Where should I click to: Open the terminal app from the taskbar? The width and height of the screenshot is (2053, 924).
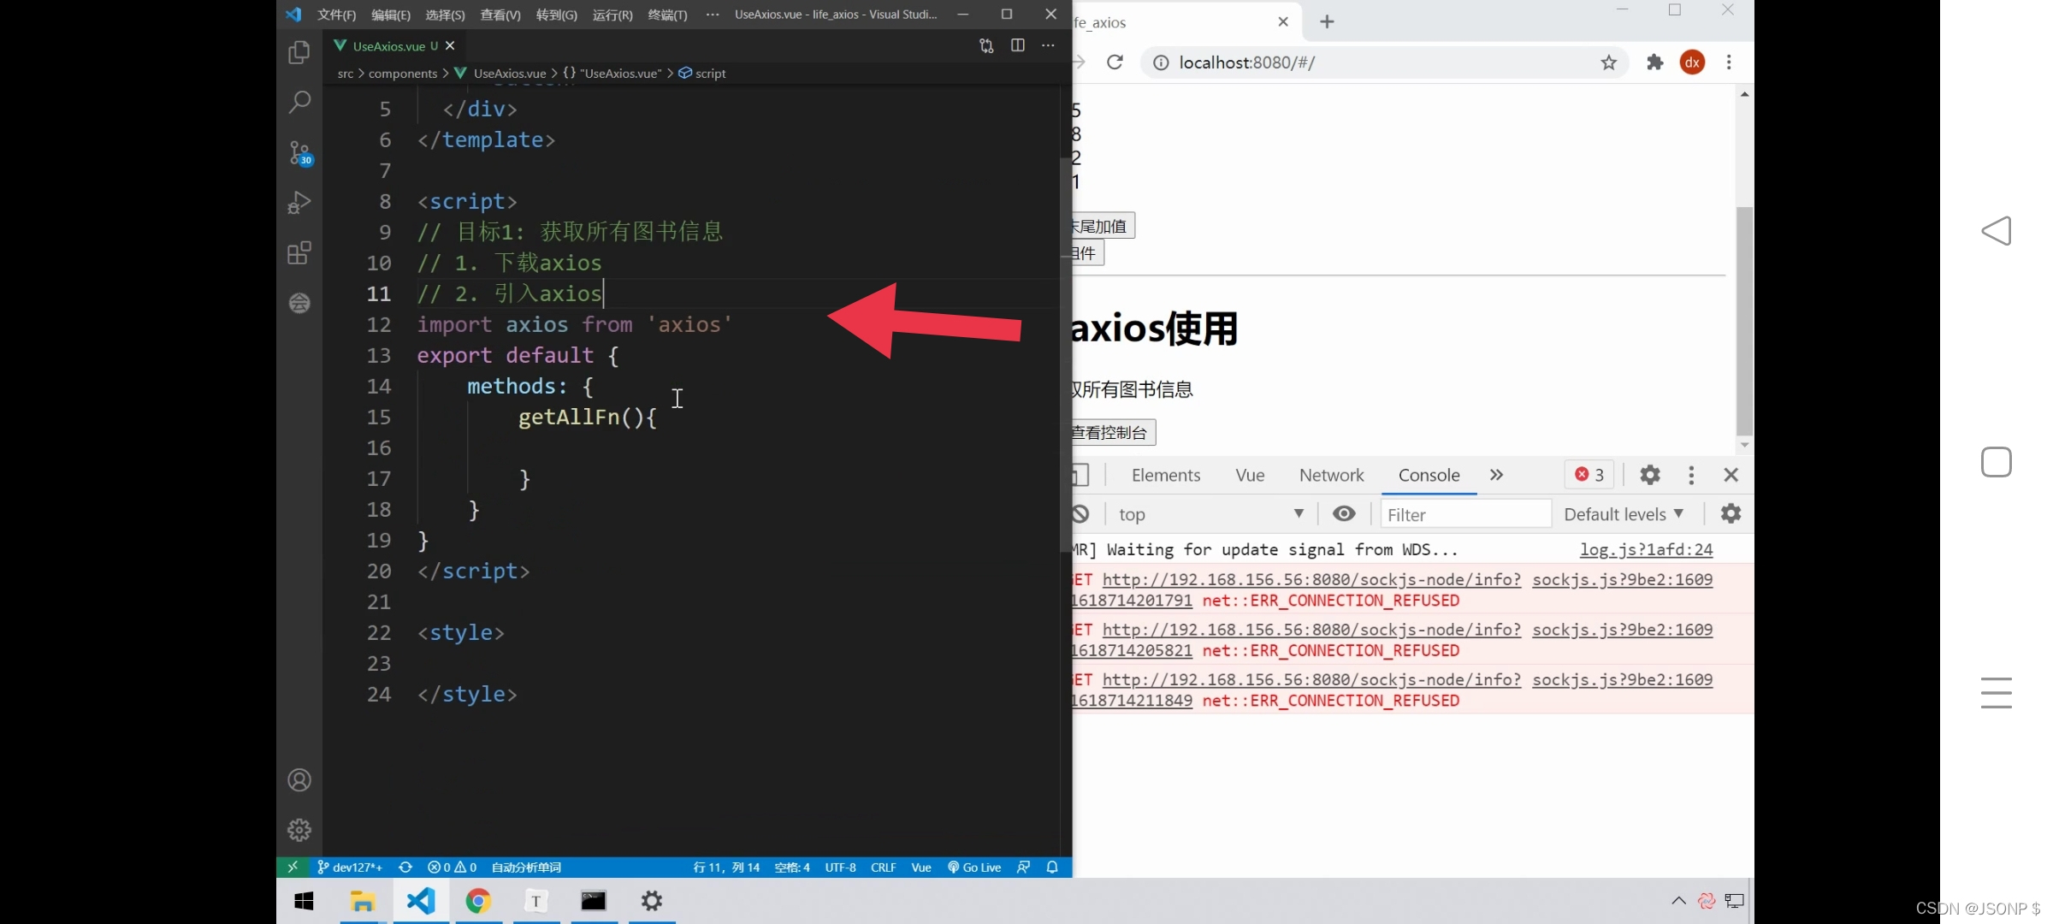pos(594,901)
